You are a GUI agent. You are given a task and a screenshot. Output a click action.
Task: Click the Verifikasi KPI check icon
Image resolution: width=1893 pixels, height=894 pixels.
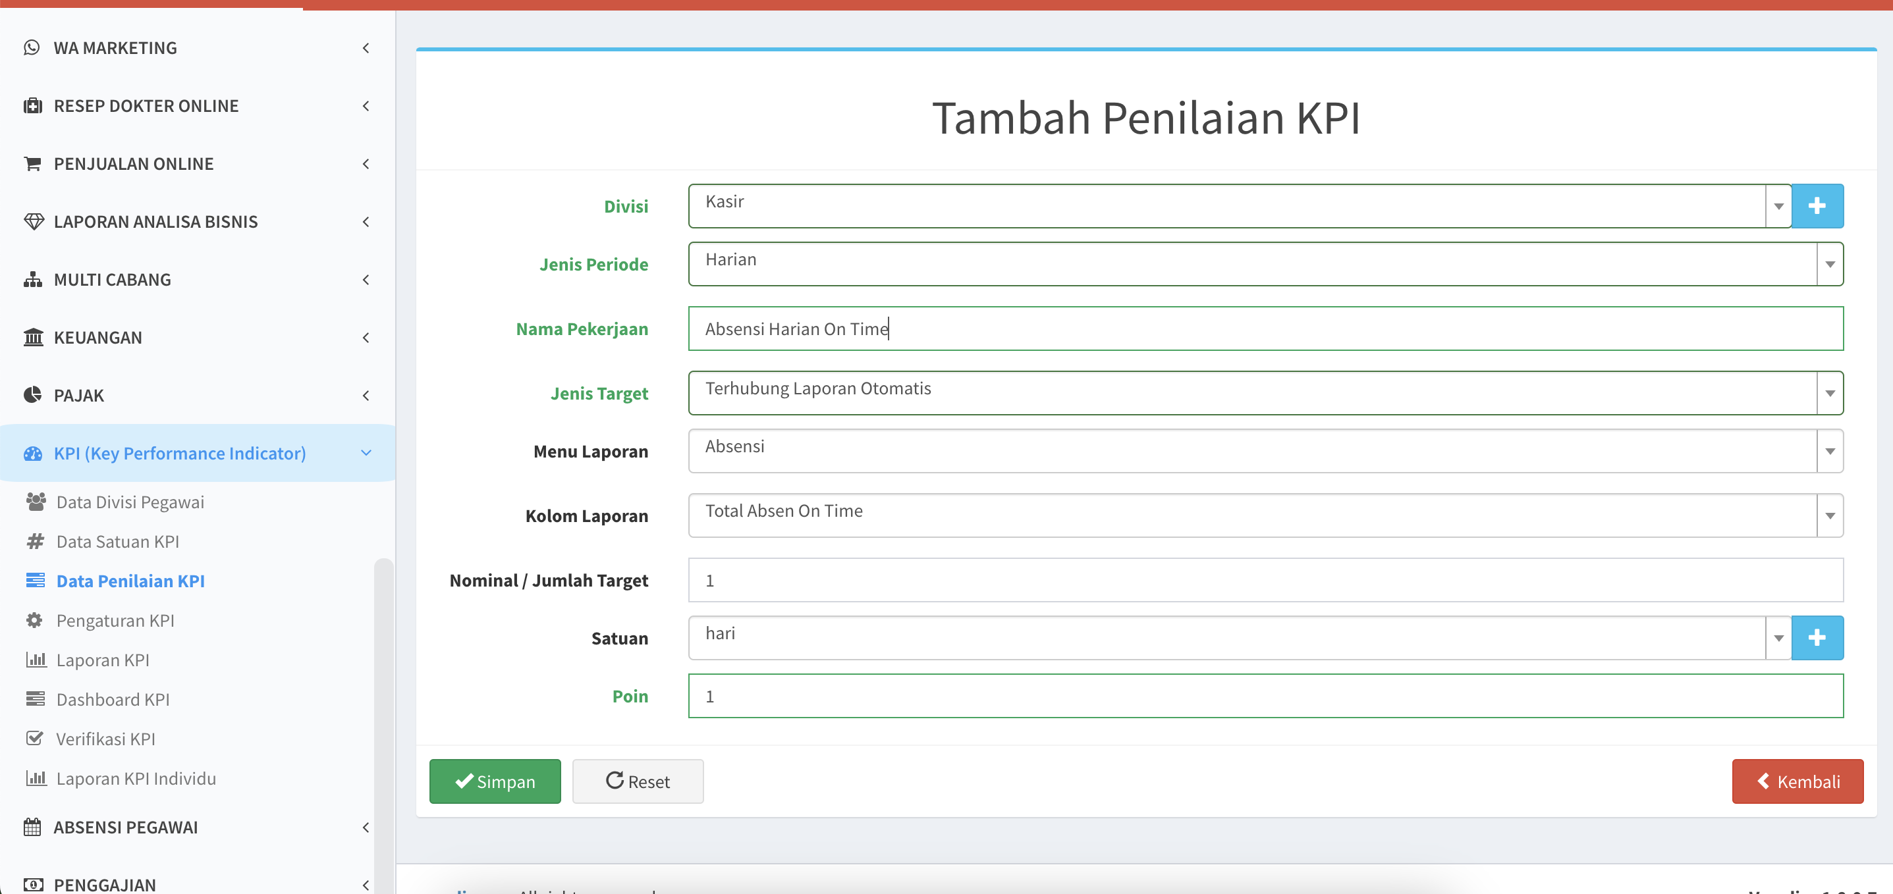[x=34, y=738]
